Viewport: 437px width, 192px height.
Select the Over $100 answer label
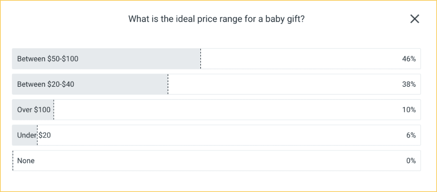[x=34, y=110]
